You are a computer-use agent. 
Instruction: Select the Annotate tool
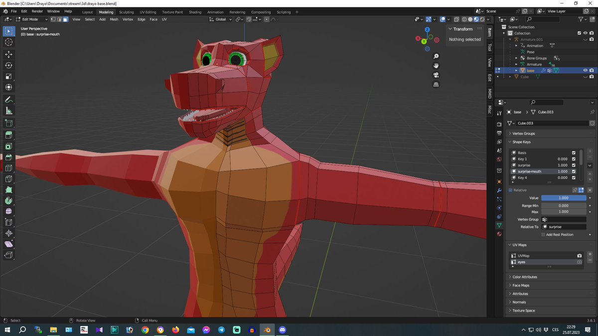pyautogui.click(x=8, y=100)
